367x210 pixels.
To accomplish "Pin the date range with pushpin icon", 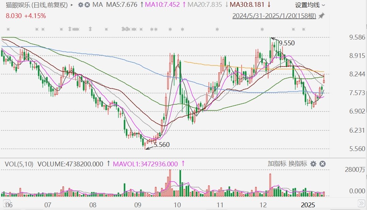I will point(321,16).
